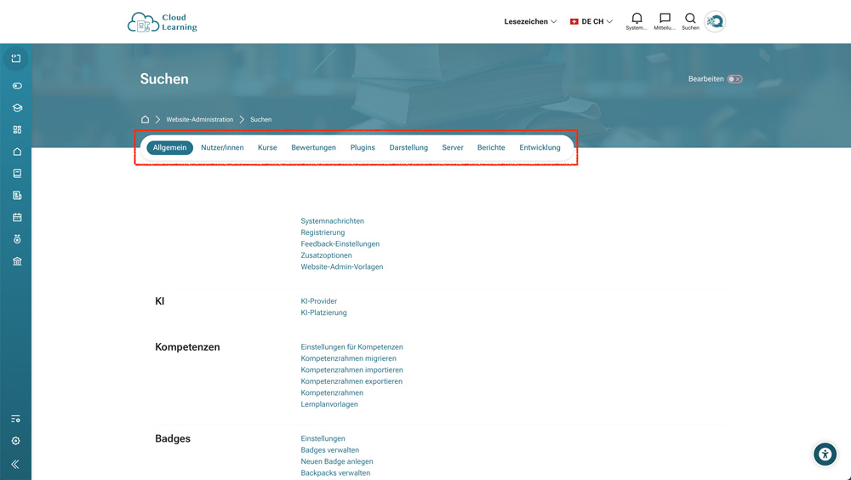Click the Suchen magnifier icon
The height and width of the screenshot is (480, 851).
tap(690, 19)
